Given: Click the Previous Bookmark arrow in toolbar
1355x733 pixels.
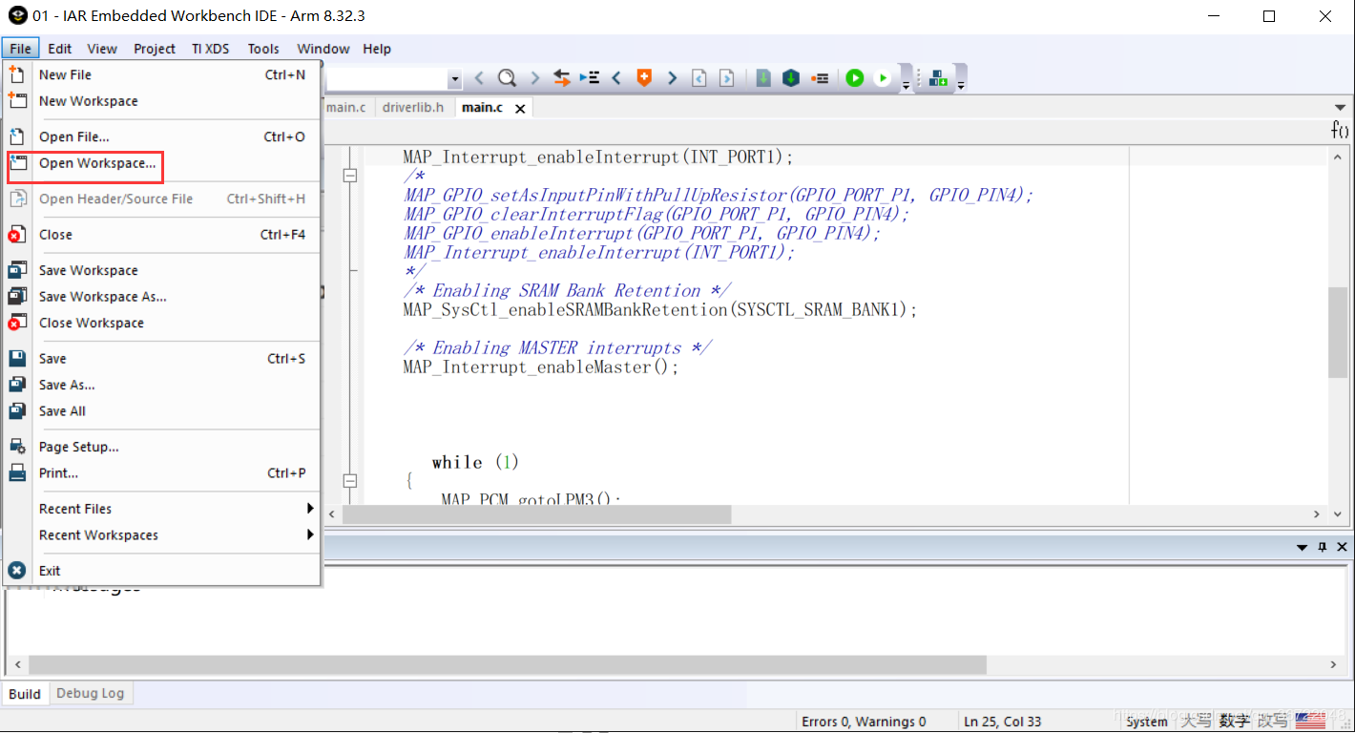Looking at the screenshot, I should [616, 78].
